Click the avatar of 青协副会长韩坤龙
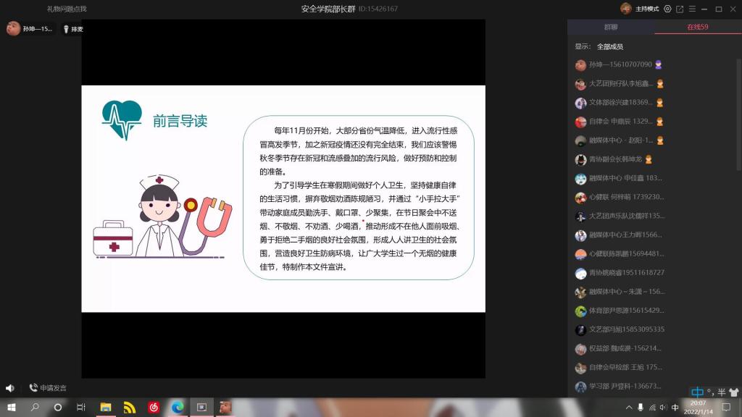 580,159
